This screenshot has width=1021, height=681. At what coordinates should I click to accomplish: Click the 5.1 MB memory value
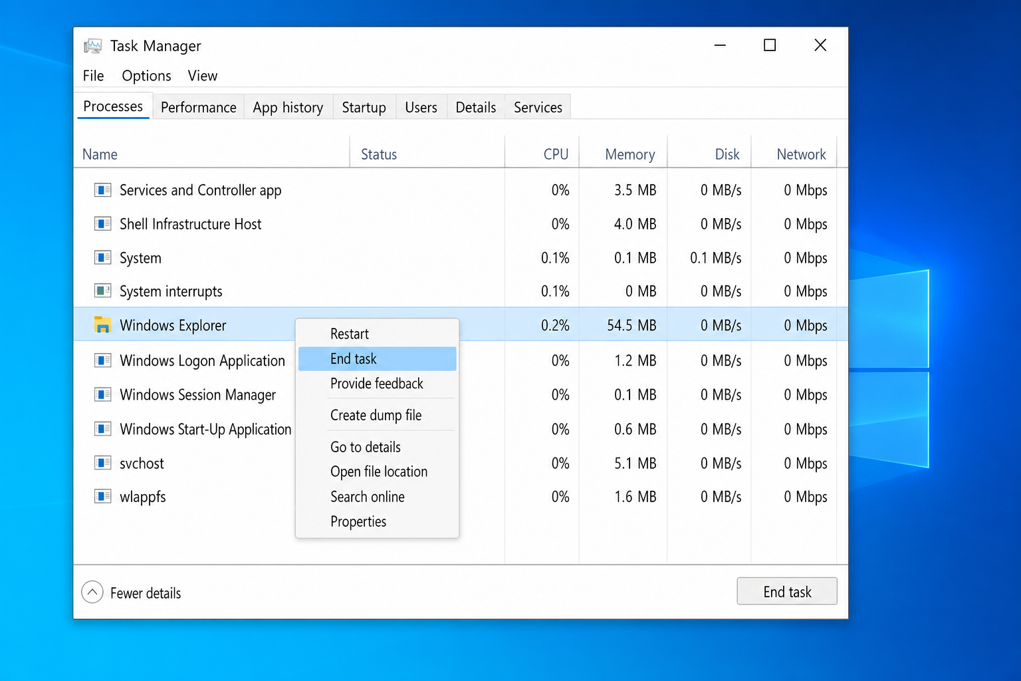pos(635,463)
